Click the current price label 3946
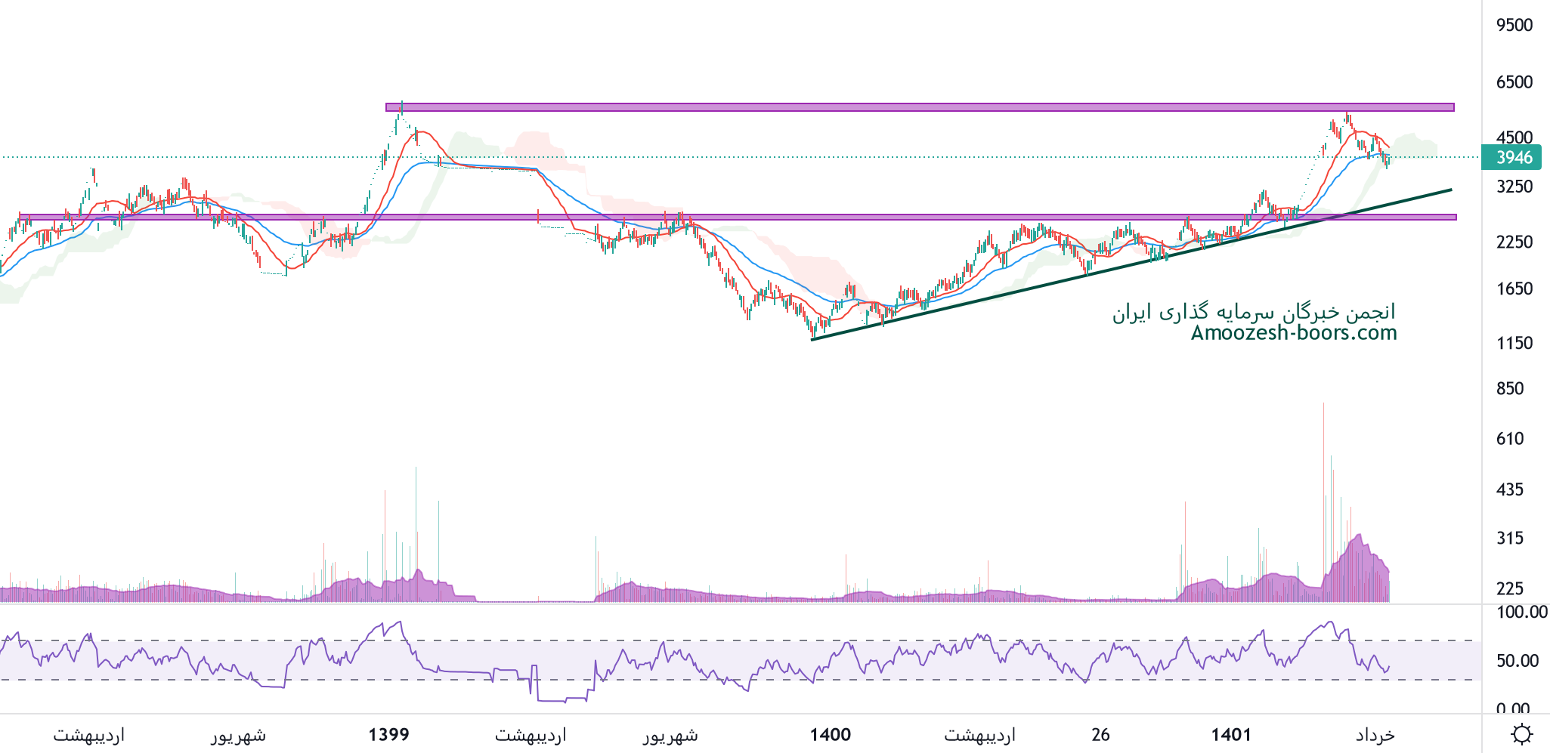 (1514, 157)
